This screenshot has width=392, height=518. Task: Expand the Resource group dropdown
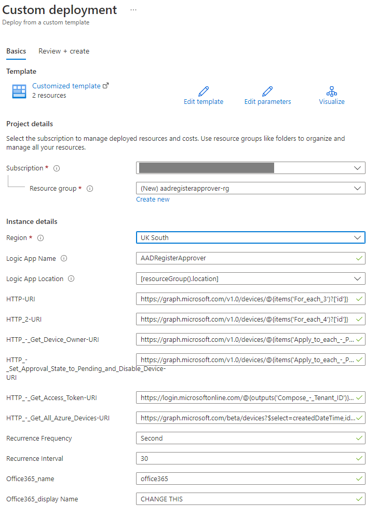click(x=357, y=188)
